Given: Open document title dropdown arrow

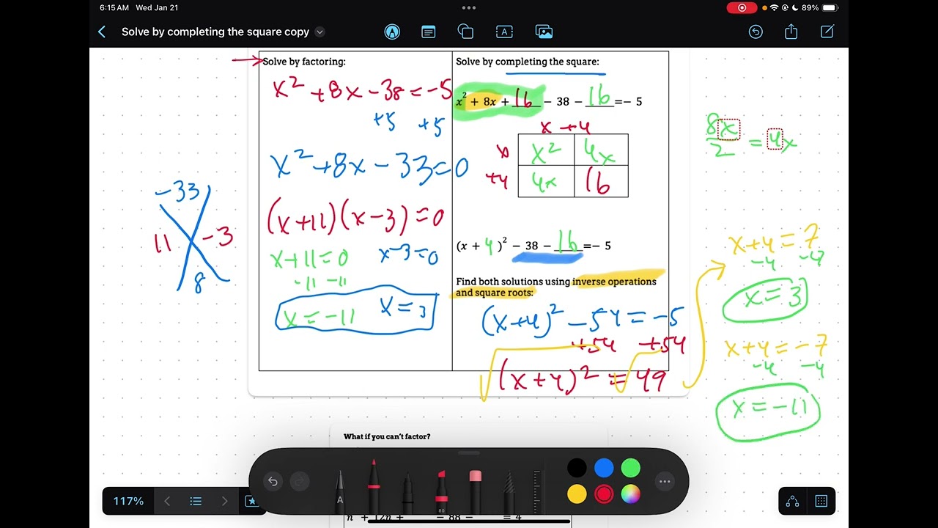Looking at the screenshot, I should coord(320,32).
